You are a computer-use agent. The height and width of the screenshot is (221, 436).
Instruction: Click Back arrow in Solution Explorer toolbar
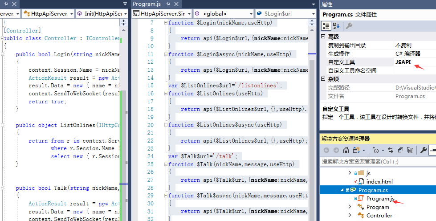[326, 150]
